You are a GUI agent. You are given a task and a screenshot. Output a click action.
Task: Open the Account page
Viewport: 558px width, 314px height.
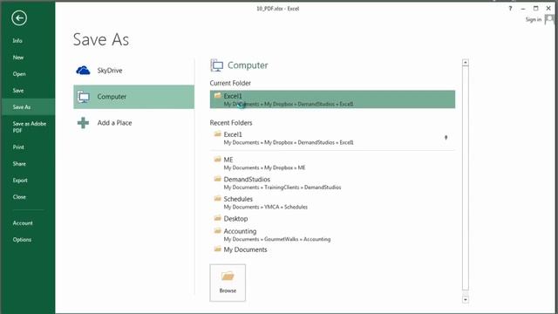click(23, 223)
